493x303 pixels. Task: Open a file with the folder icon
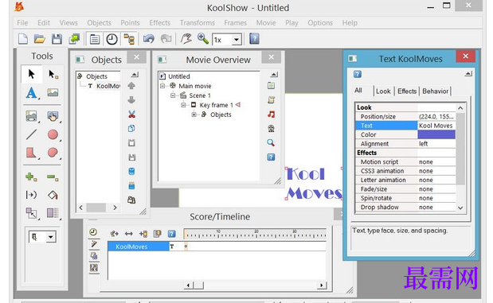[40, 39]
